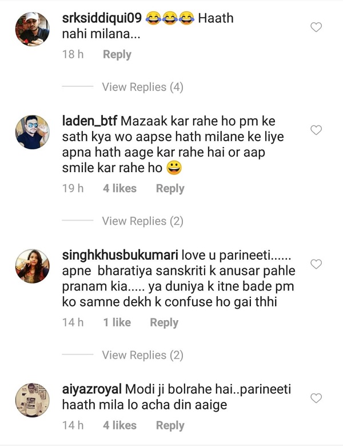Tap the heart on laden_btf's comment
The height and width of the screenshot is (446, 343).
click(316, 130)
